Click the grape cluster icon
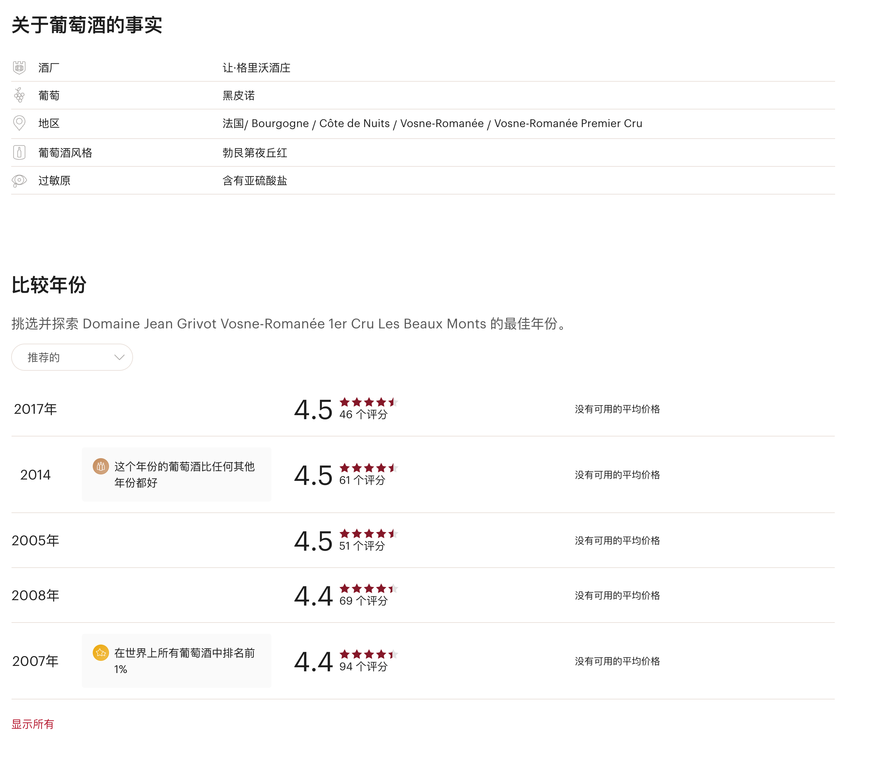Image resolution: width=872 pixels, height=774 pixels. pyautogui.click(x=19, y=95)
